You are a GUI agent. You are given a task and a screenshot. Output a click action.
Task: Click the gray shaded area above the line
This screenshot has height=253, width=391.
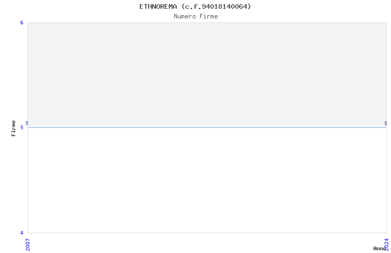[x=207, y=75]
